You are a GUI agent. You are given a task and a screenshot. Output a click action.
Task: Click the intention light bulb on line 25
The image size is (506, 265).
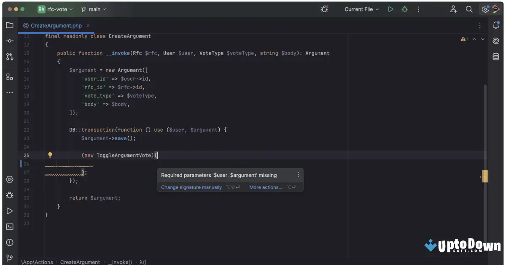coord(50,155)
